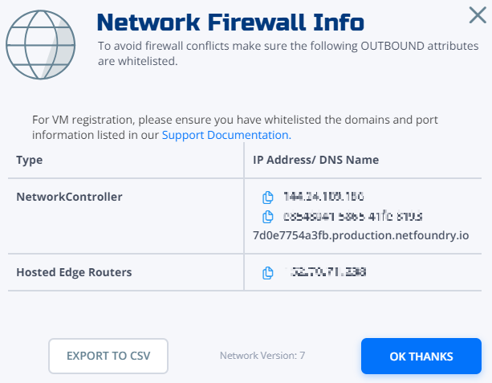Screen dimensions: 492x383
Task: Click the globe icon beside the title
Action: 40,45
